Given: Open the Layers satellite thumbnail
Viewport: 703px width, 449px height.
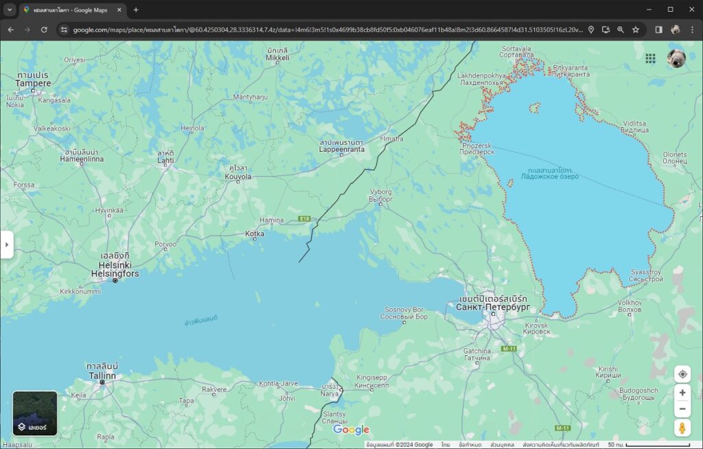Looking at the screenshot, I should tap(35, 413).
